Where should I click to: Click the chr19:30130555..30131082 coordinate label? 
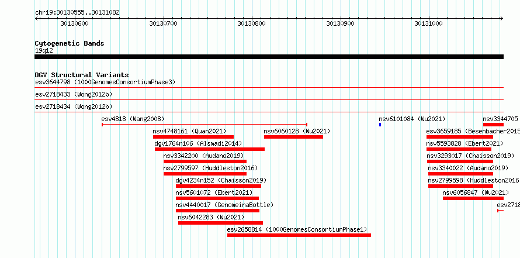click(77, 13)
